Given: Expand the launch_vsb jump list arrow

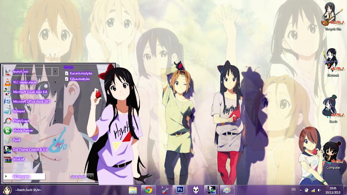Looking at the screenshot, I should pos(55,71).
